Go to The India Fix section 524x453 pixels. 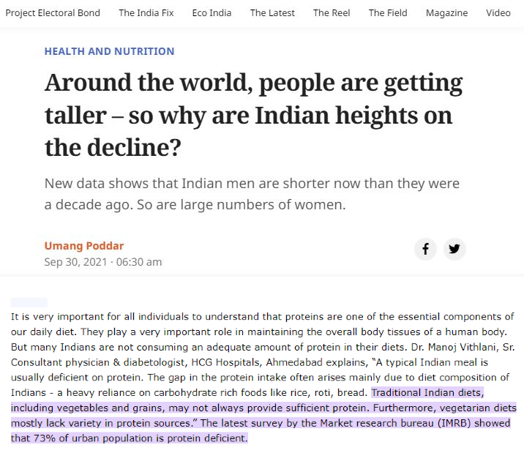[x=146, y=13]
